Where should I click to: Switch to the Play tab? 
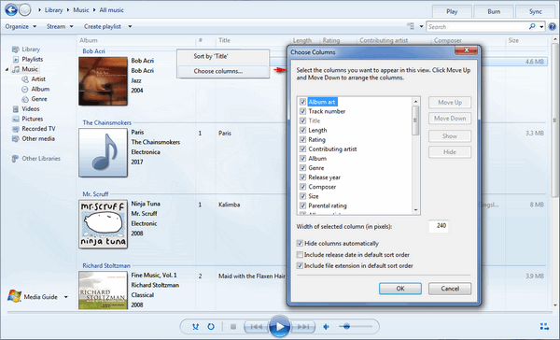click(x=452, y=11)
